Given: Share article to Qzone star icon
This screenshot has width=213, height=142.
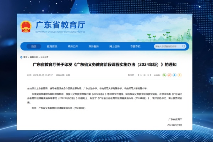Looking at the screenshot, I should click(x=180, y=75).
